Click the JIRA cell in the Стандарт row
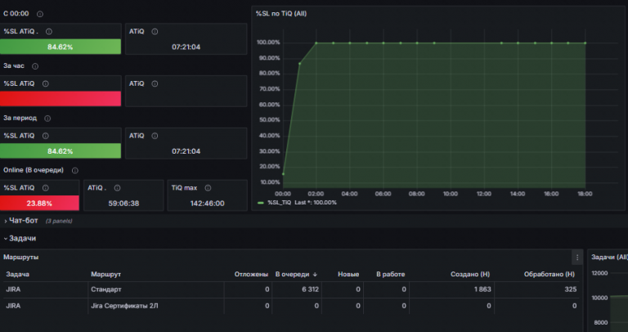Viewport: 628px width, 332px height. point(13,289)
